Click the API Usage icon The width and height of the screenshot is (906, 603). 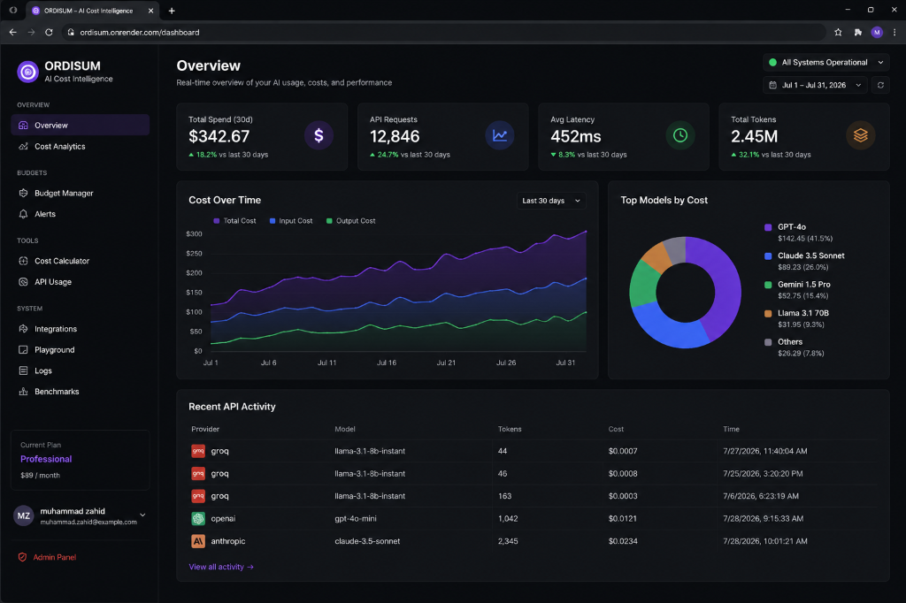[23, 282]
